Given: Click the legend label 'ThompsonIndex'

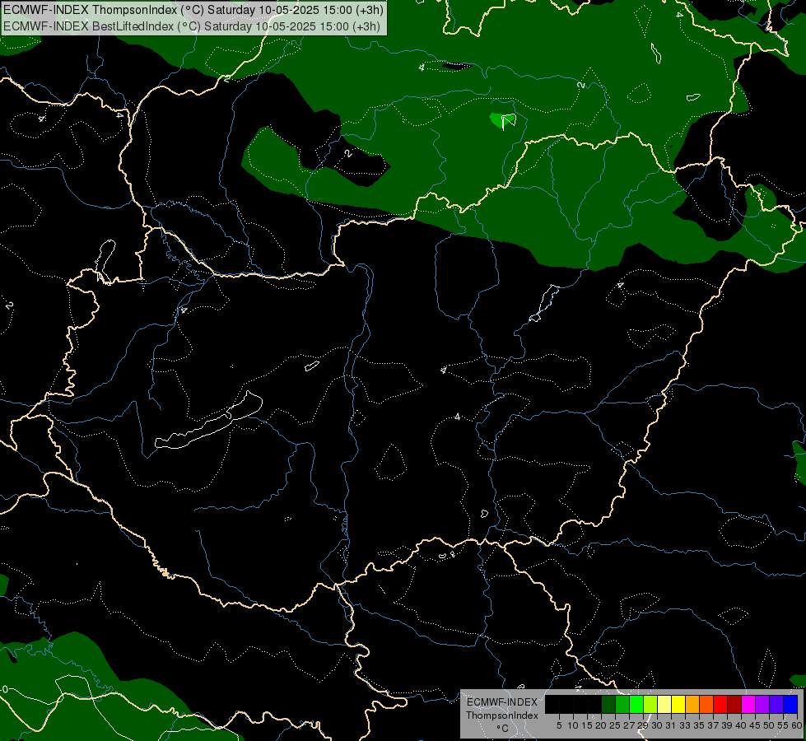Looking at the screenshot, I should [502, 715].
